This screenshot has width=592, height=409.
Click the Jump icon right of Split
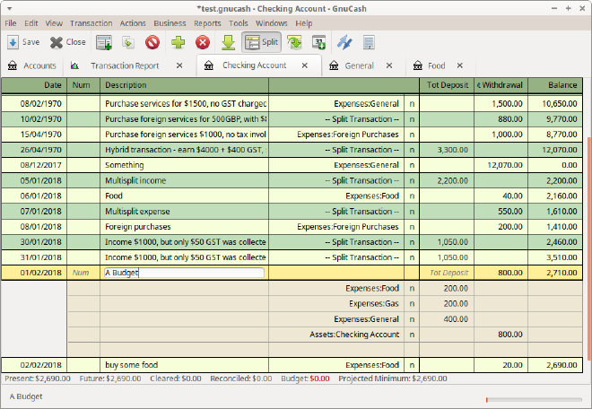coord(294,42)
